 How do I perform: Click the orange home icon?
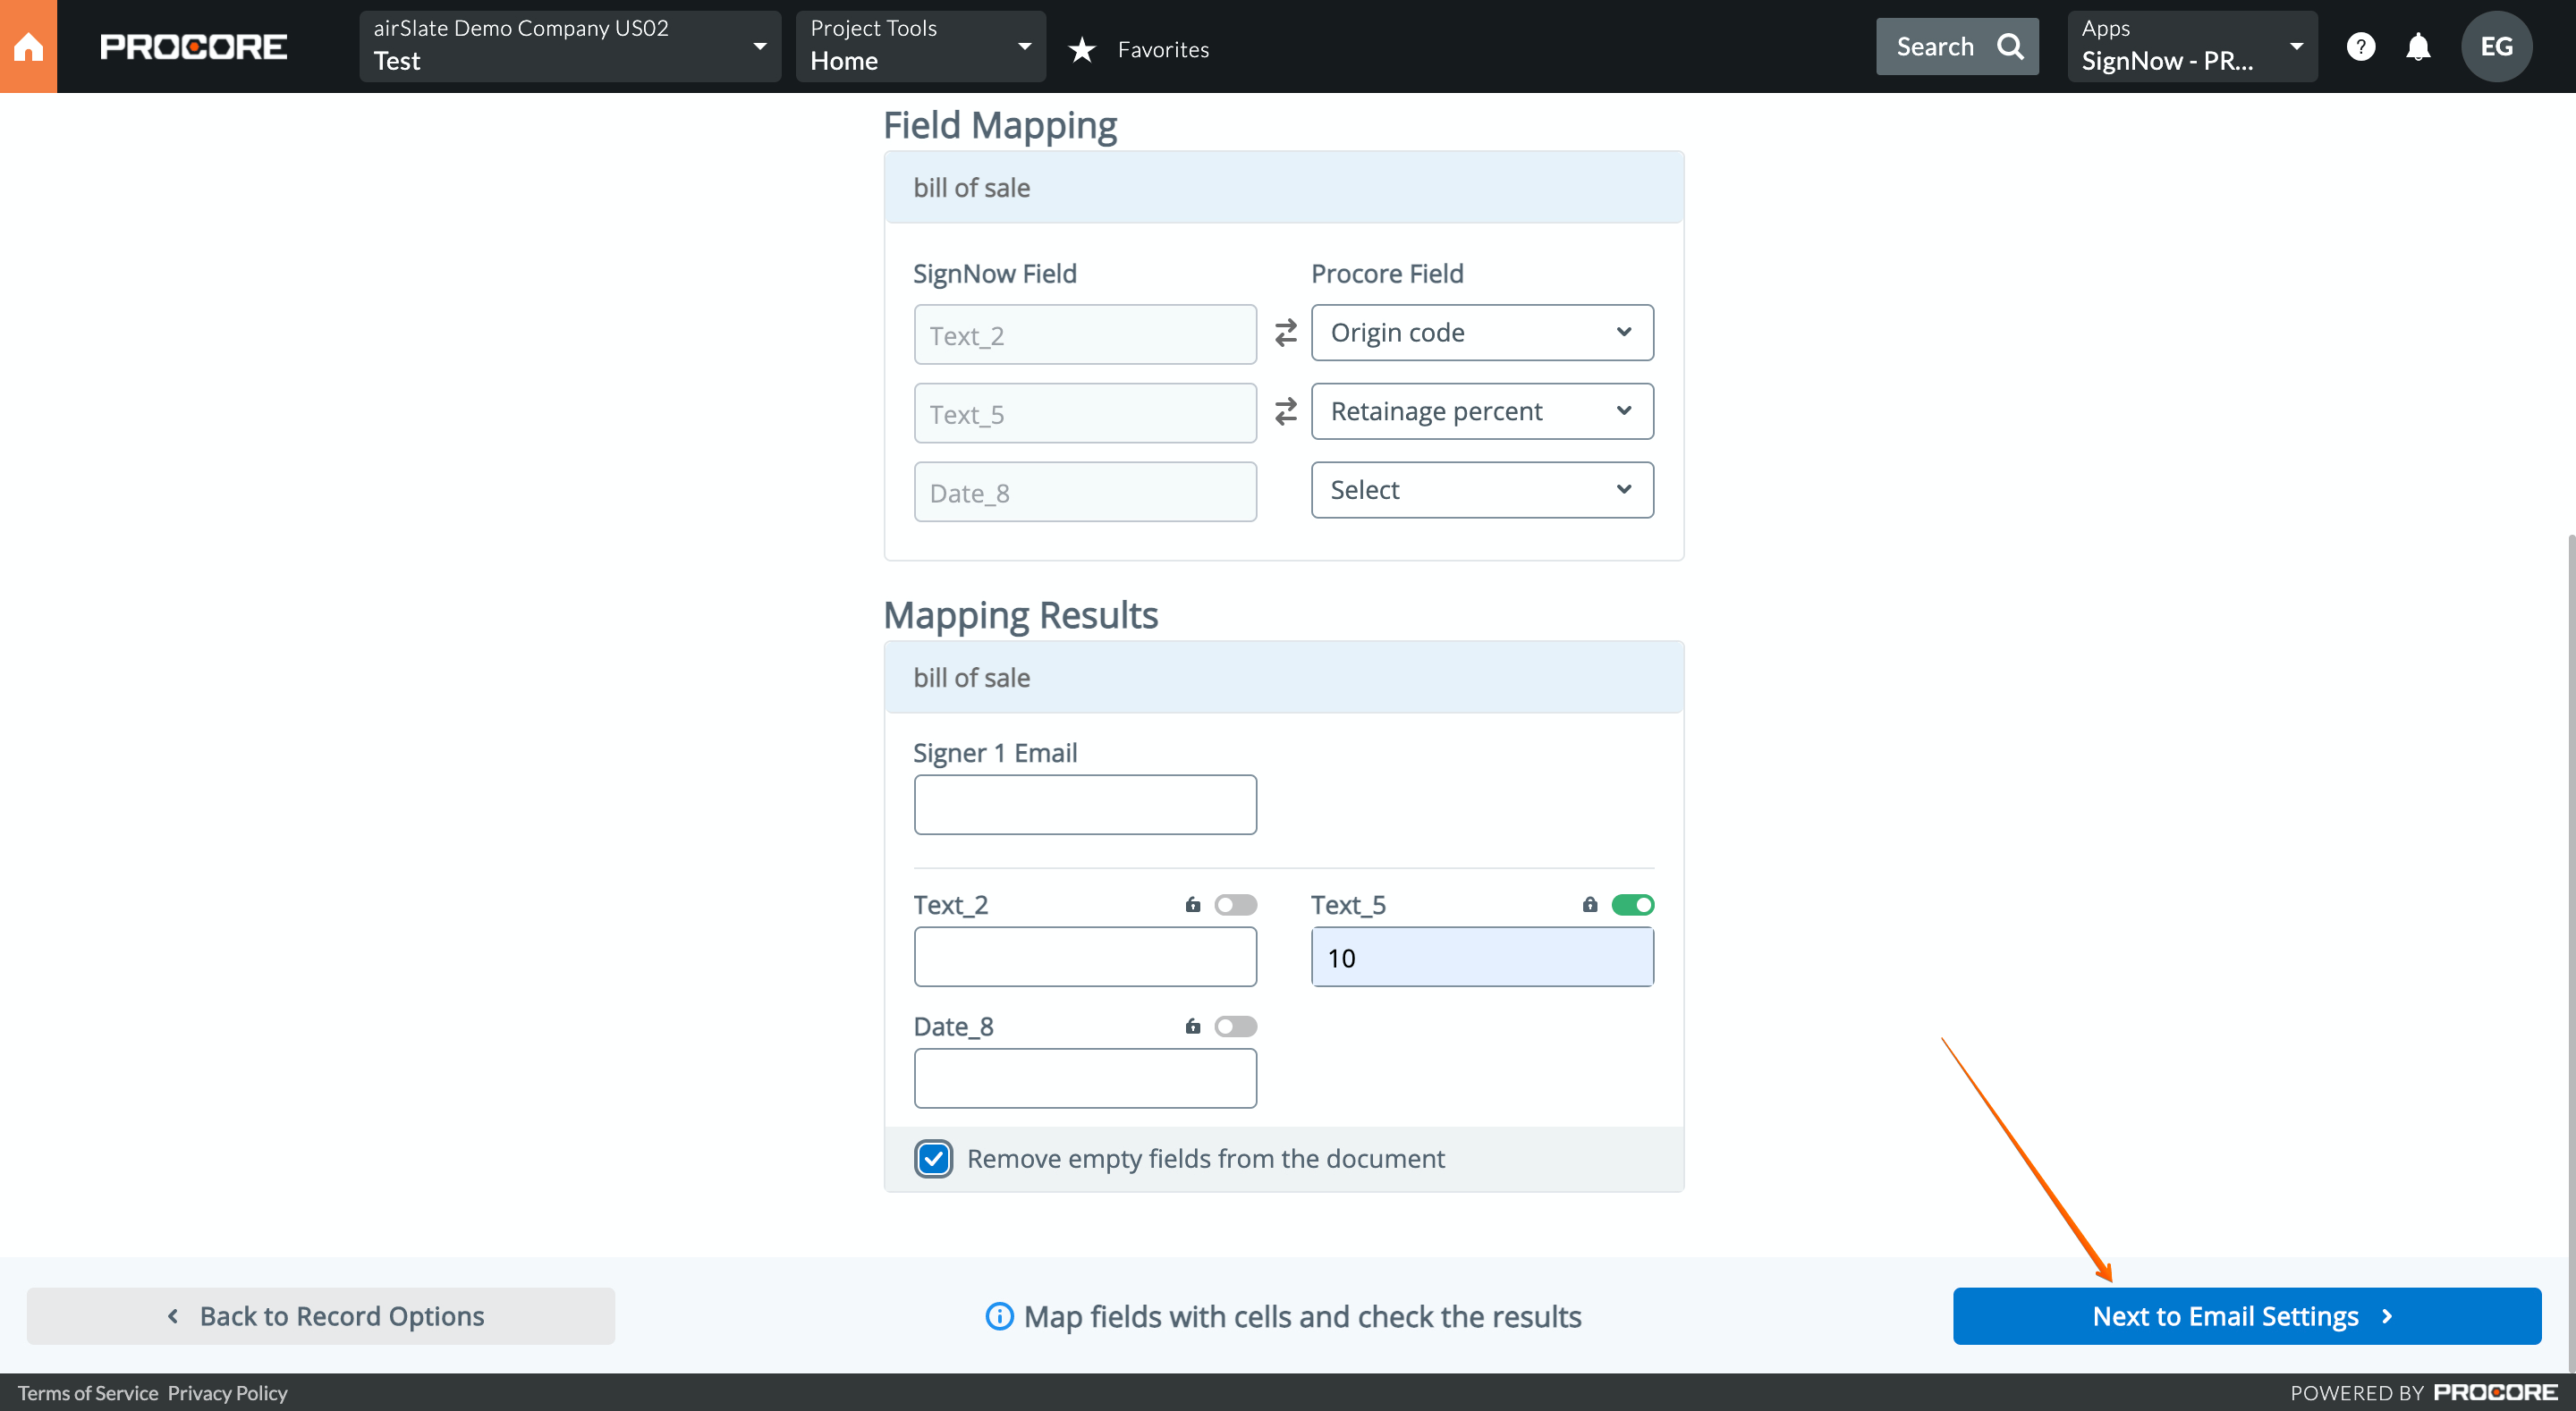[28, 47]
